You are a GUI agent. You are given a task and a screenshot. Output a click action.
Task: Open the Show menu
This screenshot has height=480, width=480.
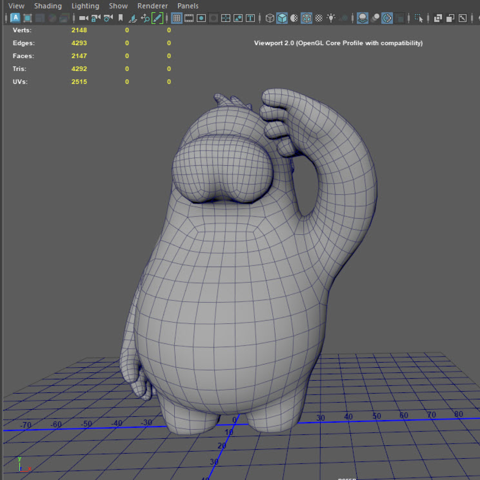tap(118, 6)
